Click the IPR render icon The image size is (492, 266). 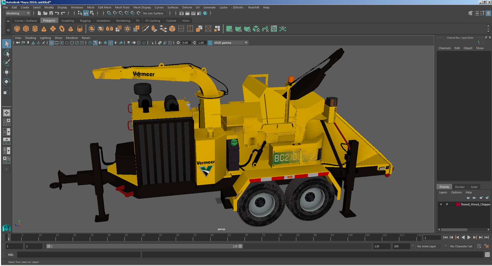[x=193, y=13]
